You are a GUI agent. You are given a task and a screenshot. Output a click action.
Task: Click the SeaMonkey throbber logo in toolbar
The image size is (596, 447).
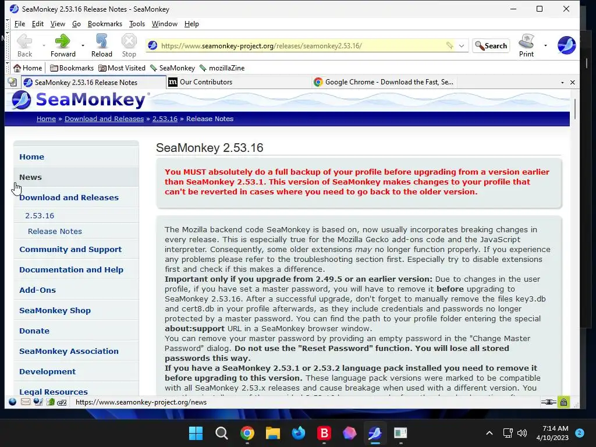(x=566, y=45)
